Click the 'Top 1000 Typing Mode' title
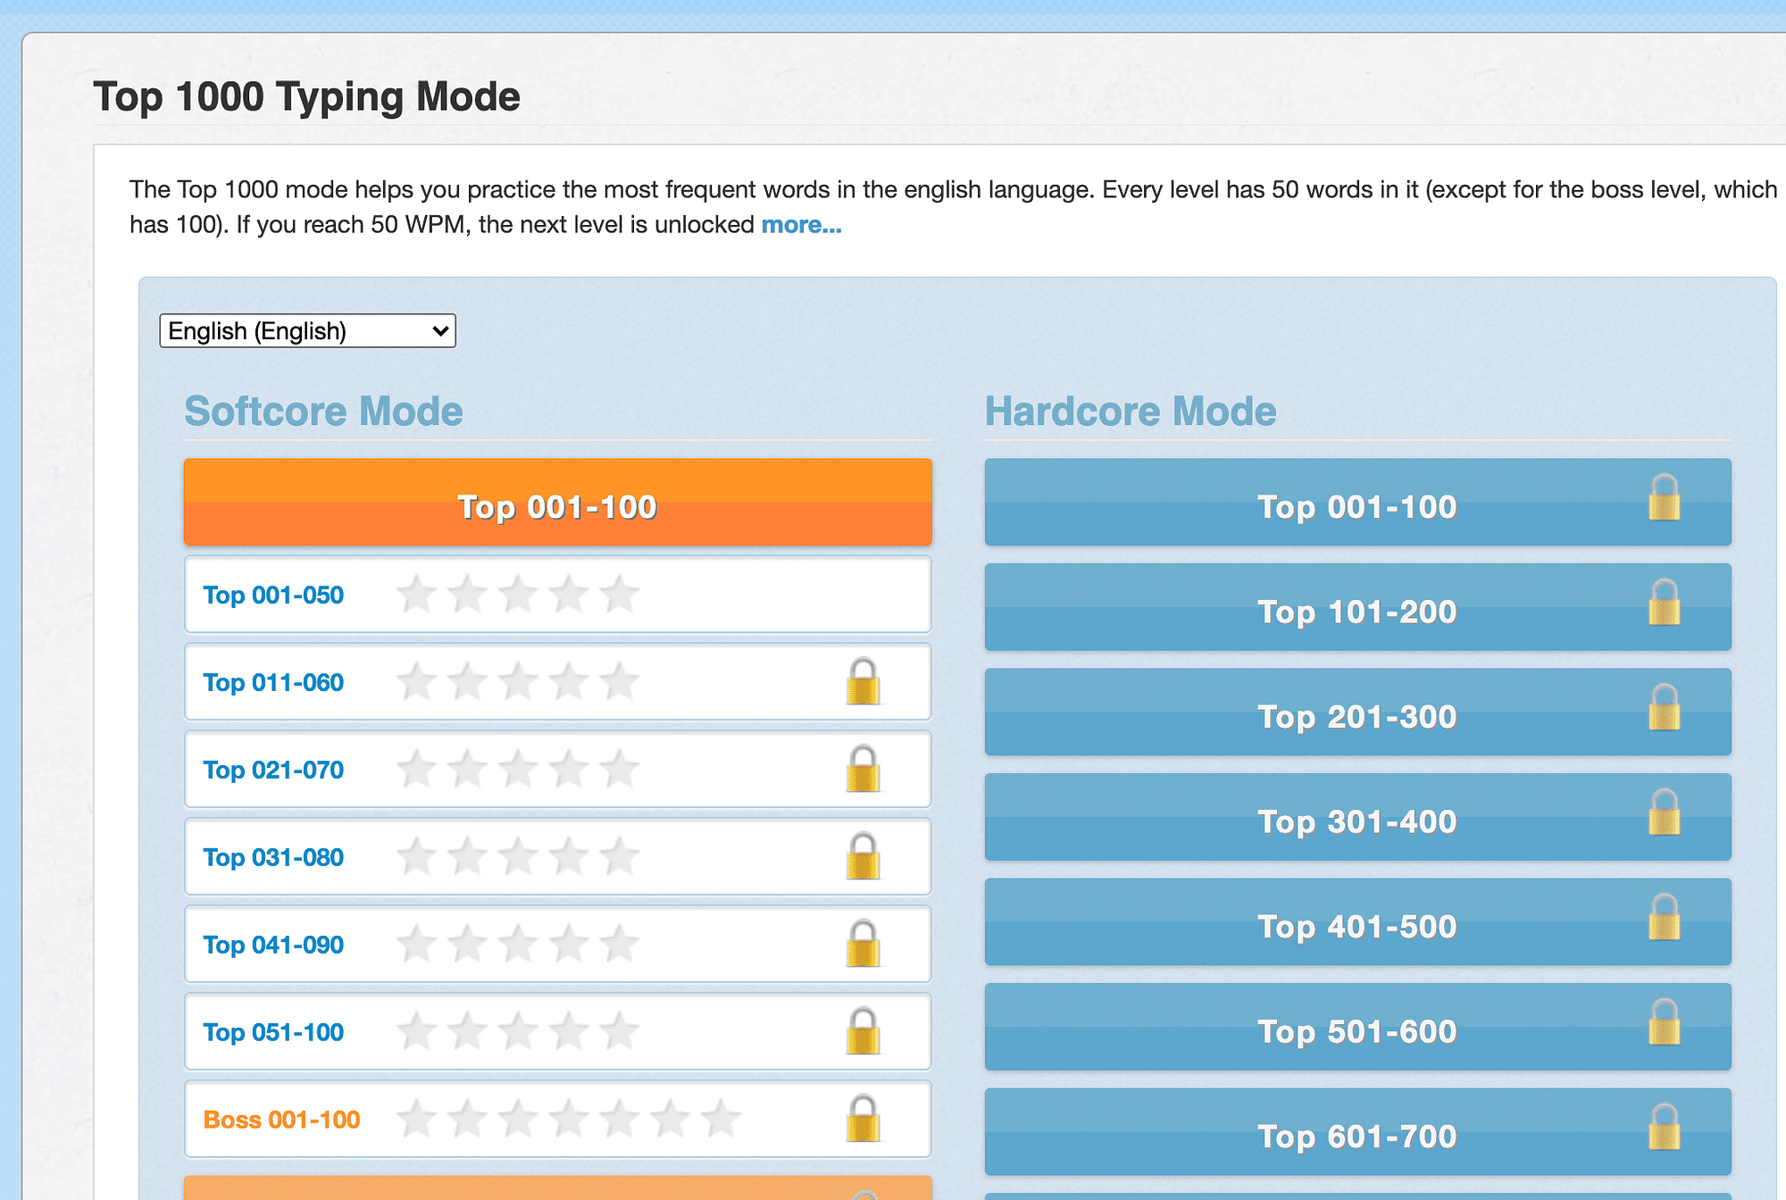This screenshot has height=1200, width=1786. pyautogui.click(x=306, y=96)
